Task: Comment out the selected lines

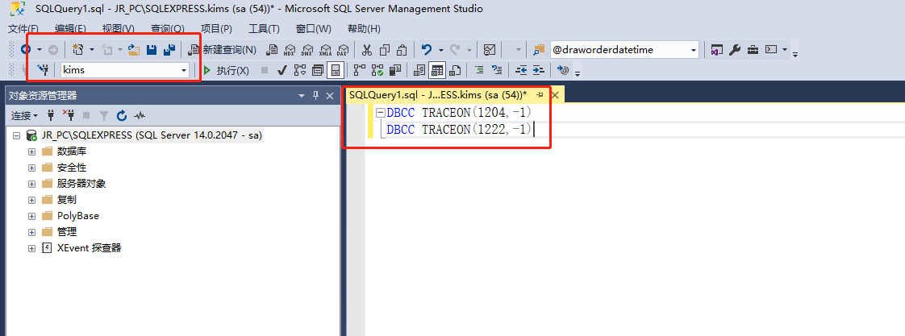Action: 480,70
